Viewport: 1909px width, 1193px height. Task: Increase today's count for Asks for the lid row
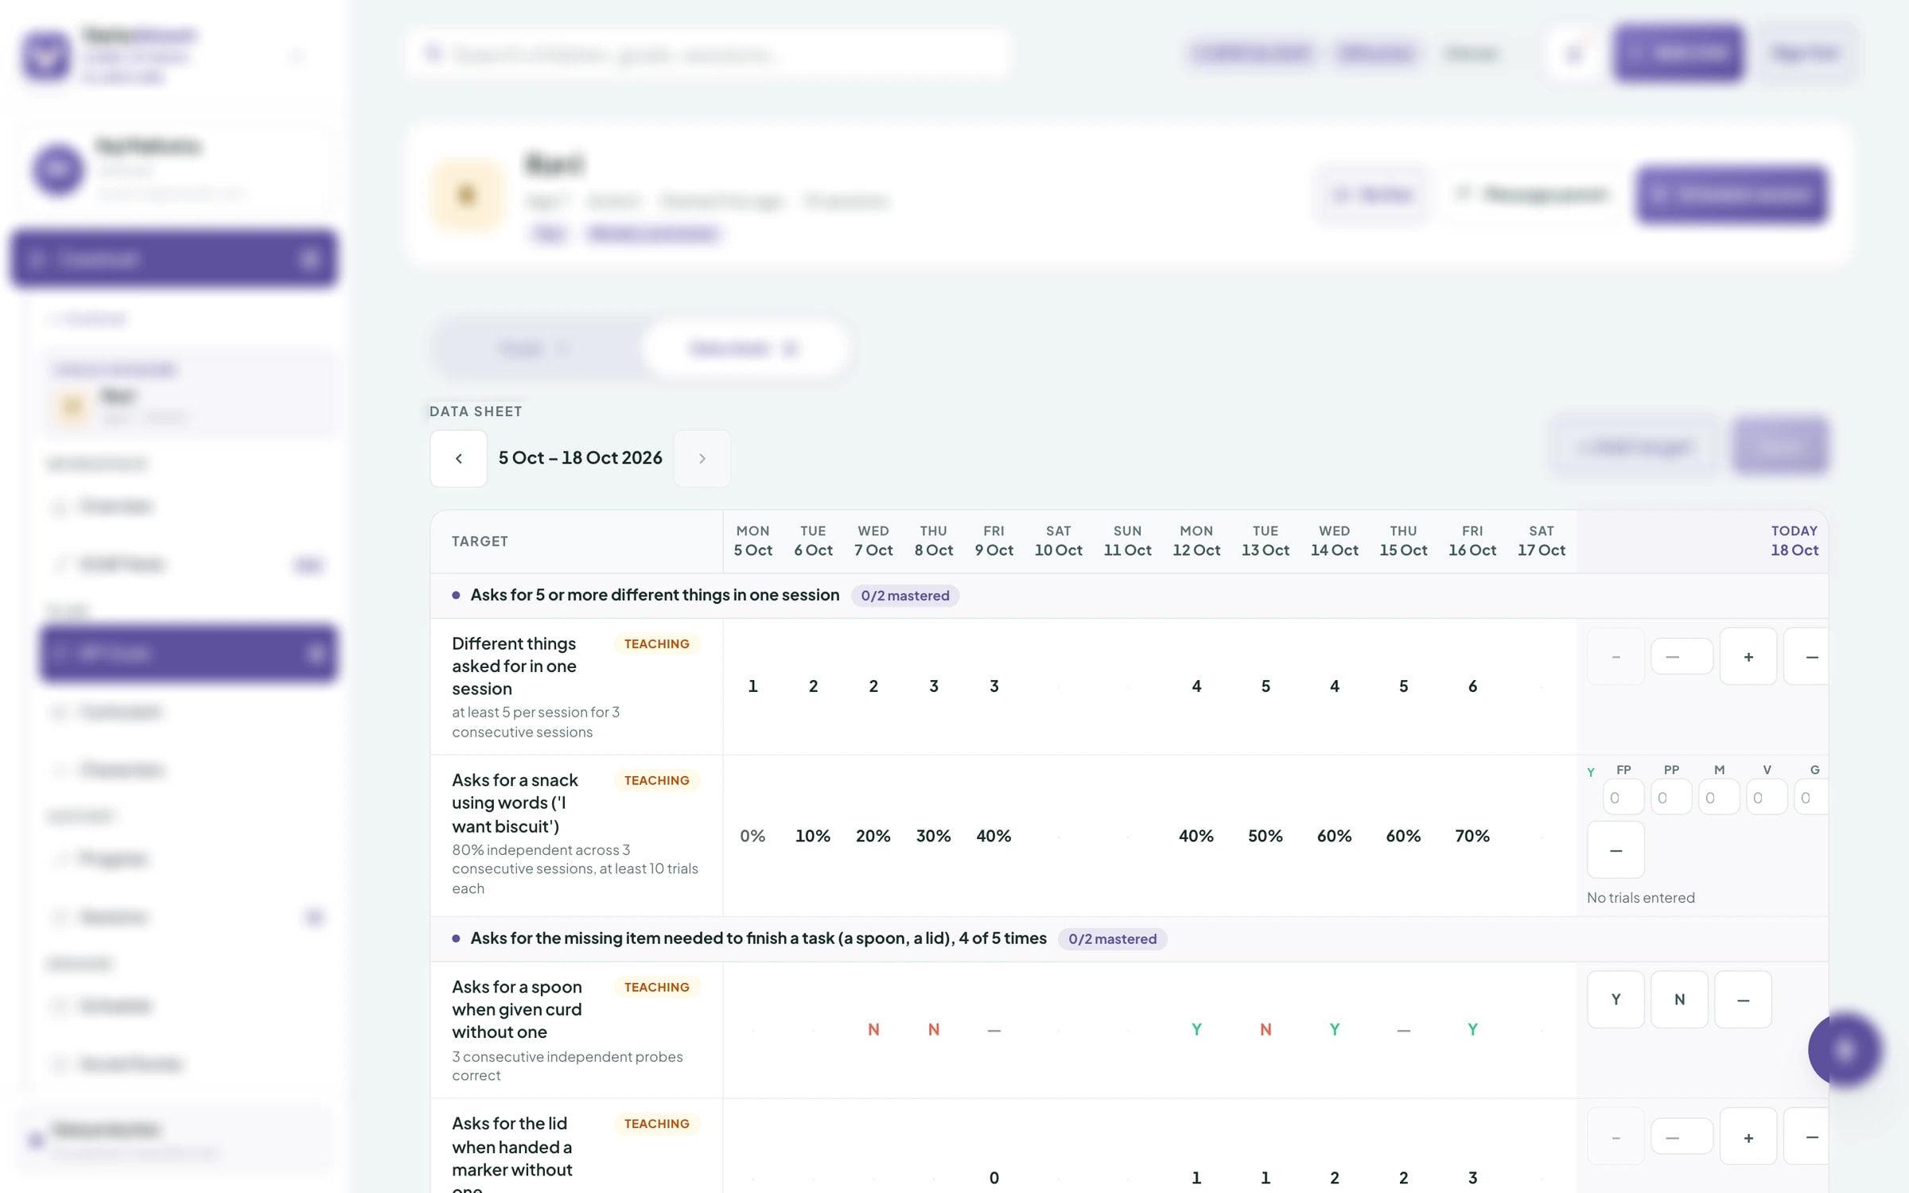coord(1748,1137)
